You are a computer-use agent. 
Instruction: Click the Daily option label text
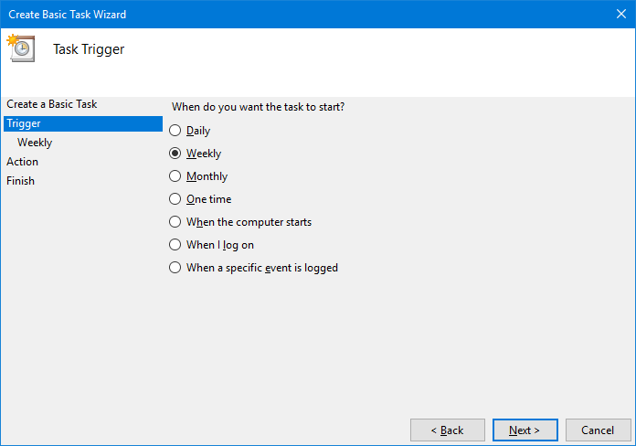tap(198, 131)
